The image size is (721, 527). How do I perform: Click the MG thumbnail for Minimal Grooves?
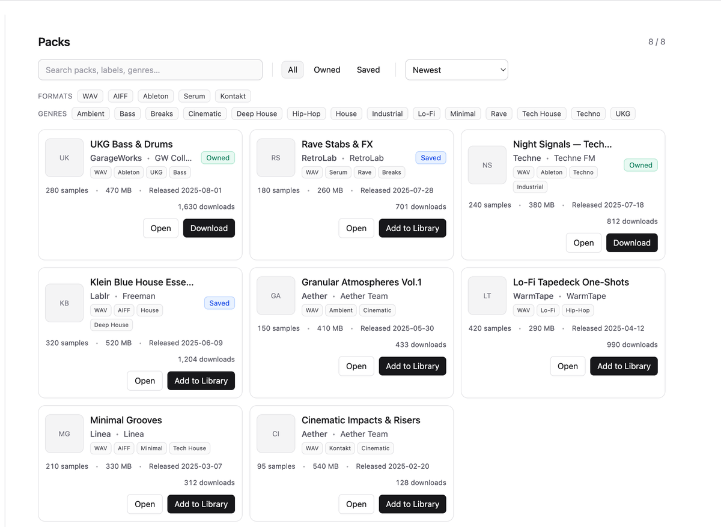coord(64,434)
